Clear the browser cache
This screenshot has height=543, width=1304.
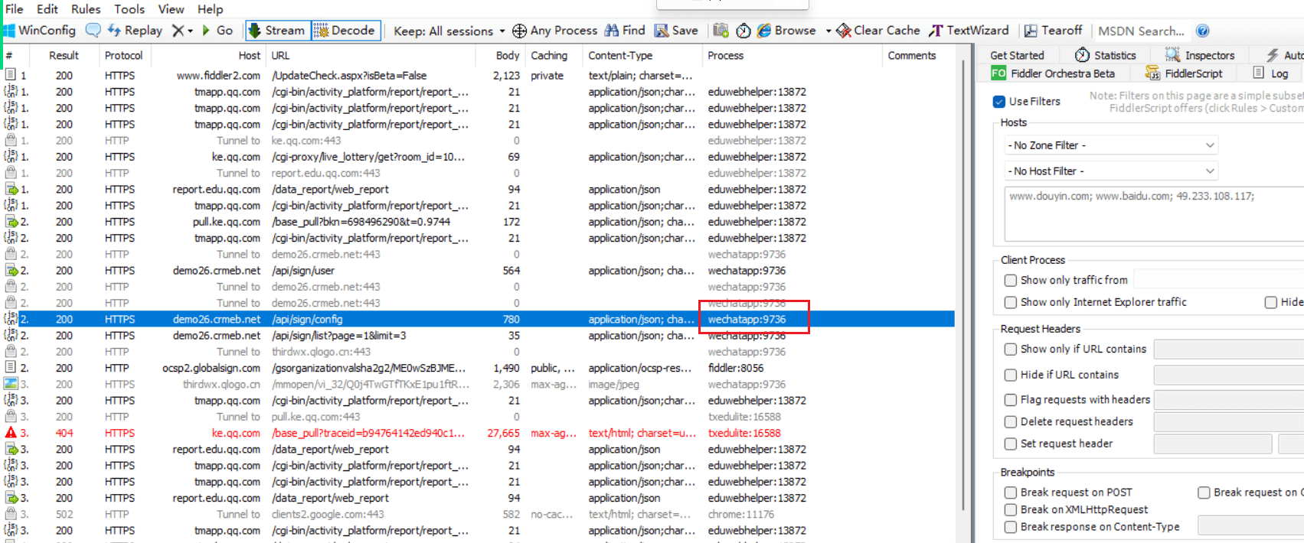click(x=878, y=31)
